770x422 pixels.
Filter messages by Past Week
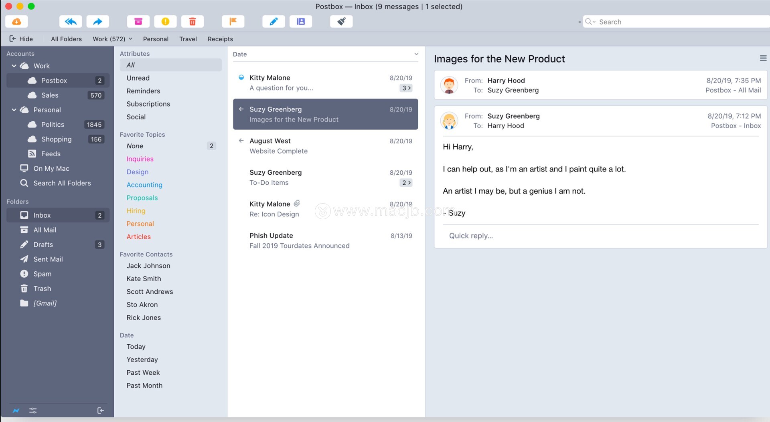(143, 373)
